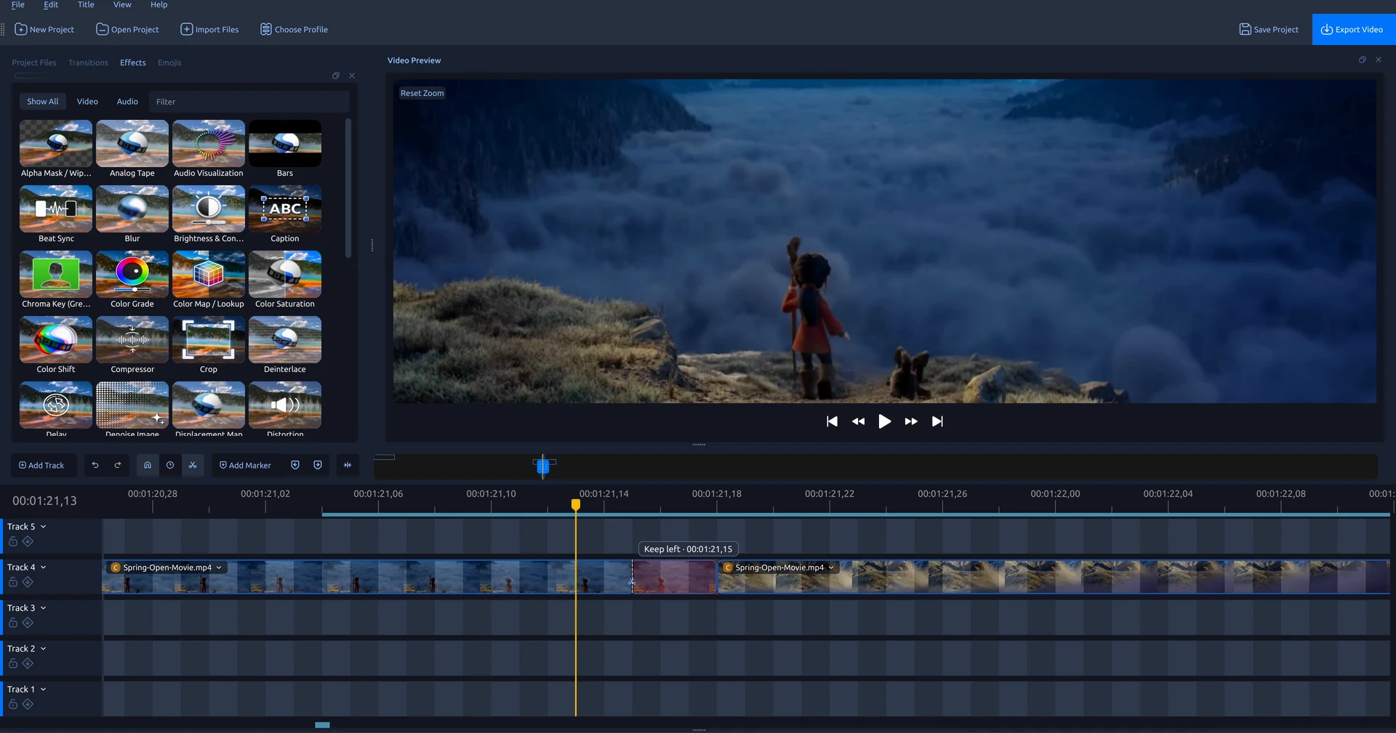This screenshot has width=1396, height=733.
Task: Select the Show All effects filter
Action: 43,102
